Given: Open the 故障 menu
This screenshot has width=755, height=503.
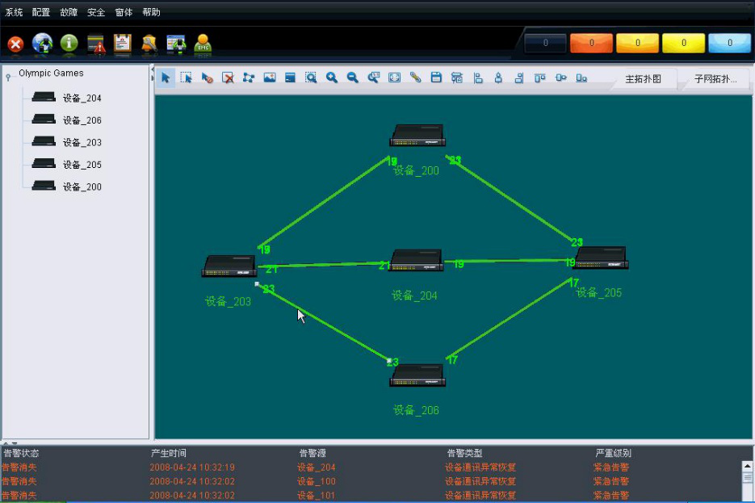Looking at the screenshot, I should (x=69, y=12).
